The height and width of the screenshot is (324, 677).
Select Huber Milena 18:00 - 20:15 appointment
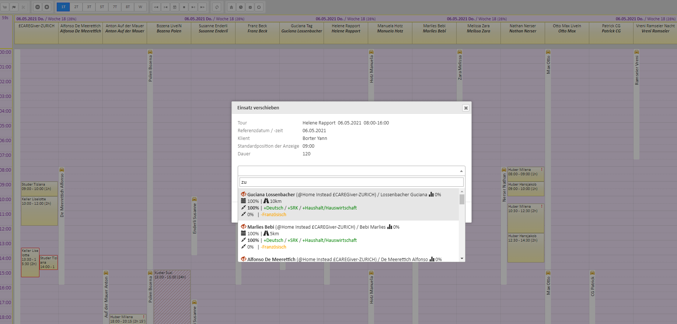(x=128, y=319)
